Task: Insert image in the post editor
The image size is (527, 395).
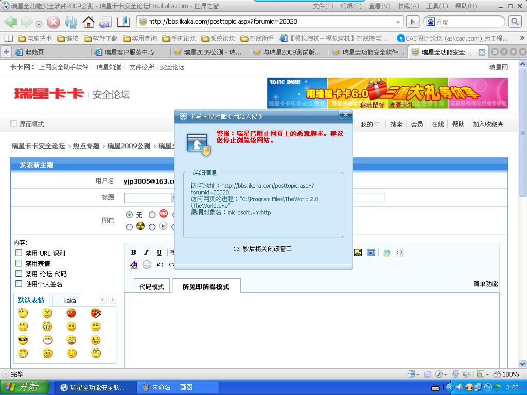Action: (358, 252)
